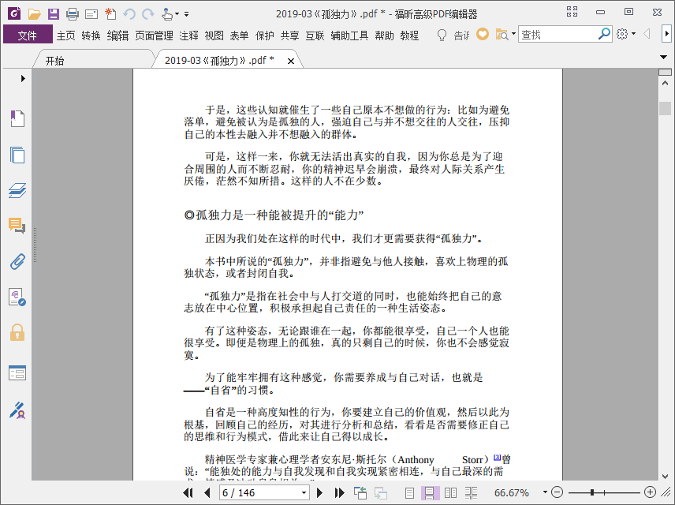Jump to the last page
This screenshot has height=505, width=675.
pyautogui.click(x=339, y=492)
